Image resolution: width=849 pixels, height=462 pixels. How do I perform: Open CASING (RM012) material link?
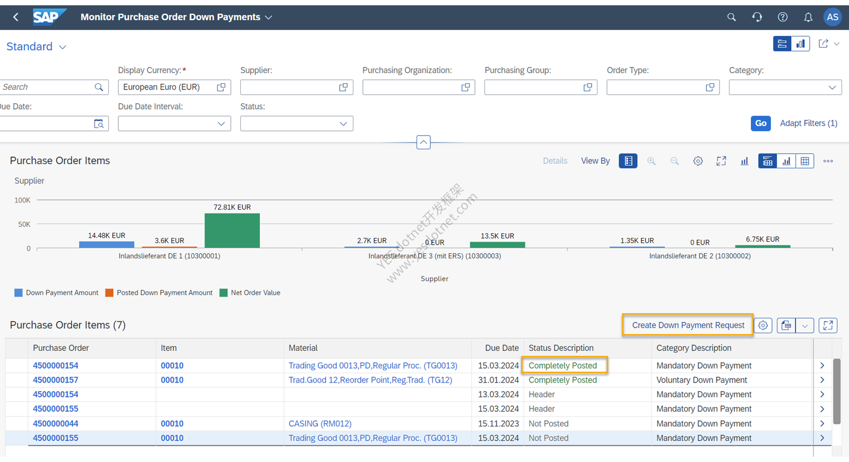pos(320,424)
